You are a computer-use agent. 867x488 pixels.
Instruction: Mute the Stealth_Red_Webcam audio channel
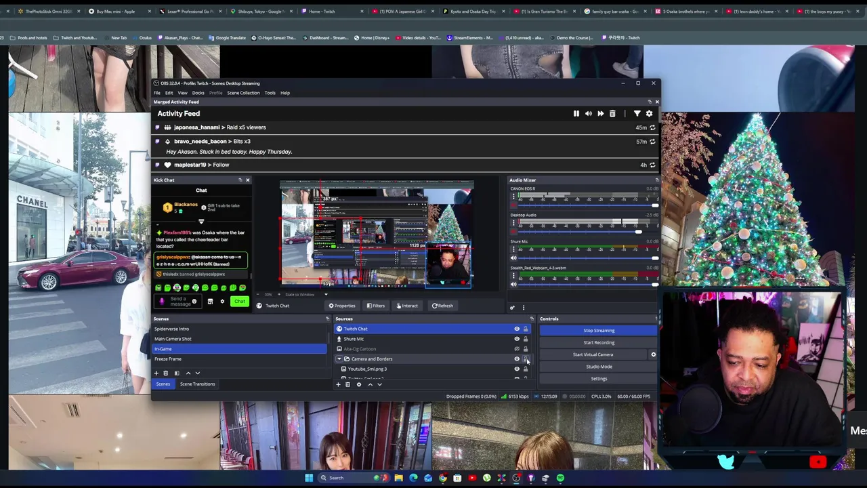[x=513, y=284]
